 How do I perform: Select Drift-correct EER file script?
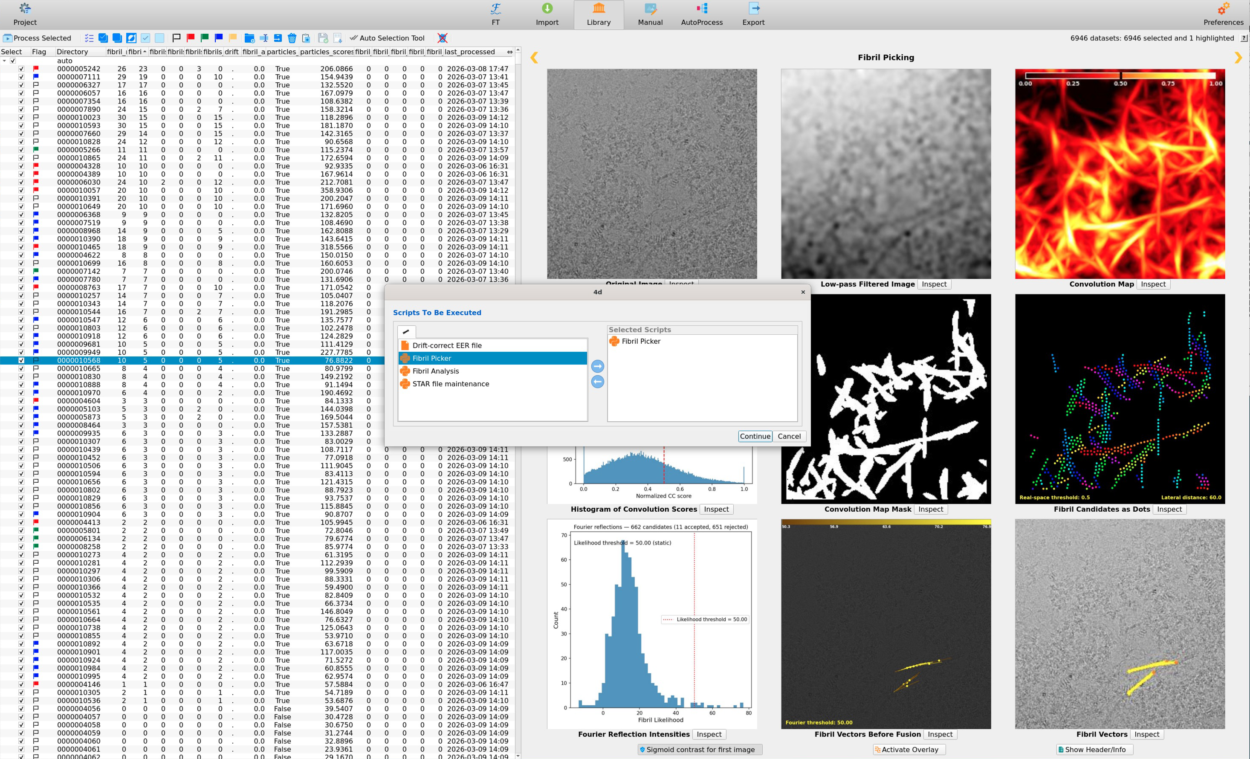click(493, 345)
